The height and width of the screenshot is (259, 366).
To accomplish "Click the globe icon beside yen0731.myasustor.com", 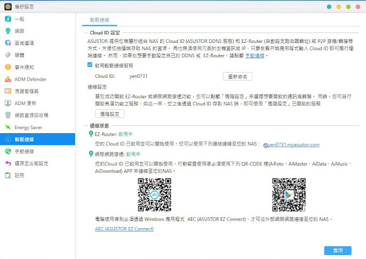I will [x=265, y=145].
